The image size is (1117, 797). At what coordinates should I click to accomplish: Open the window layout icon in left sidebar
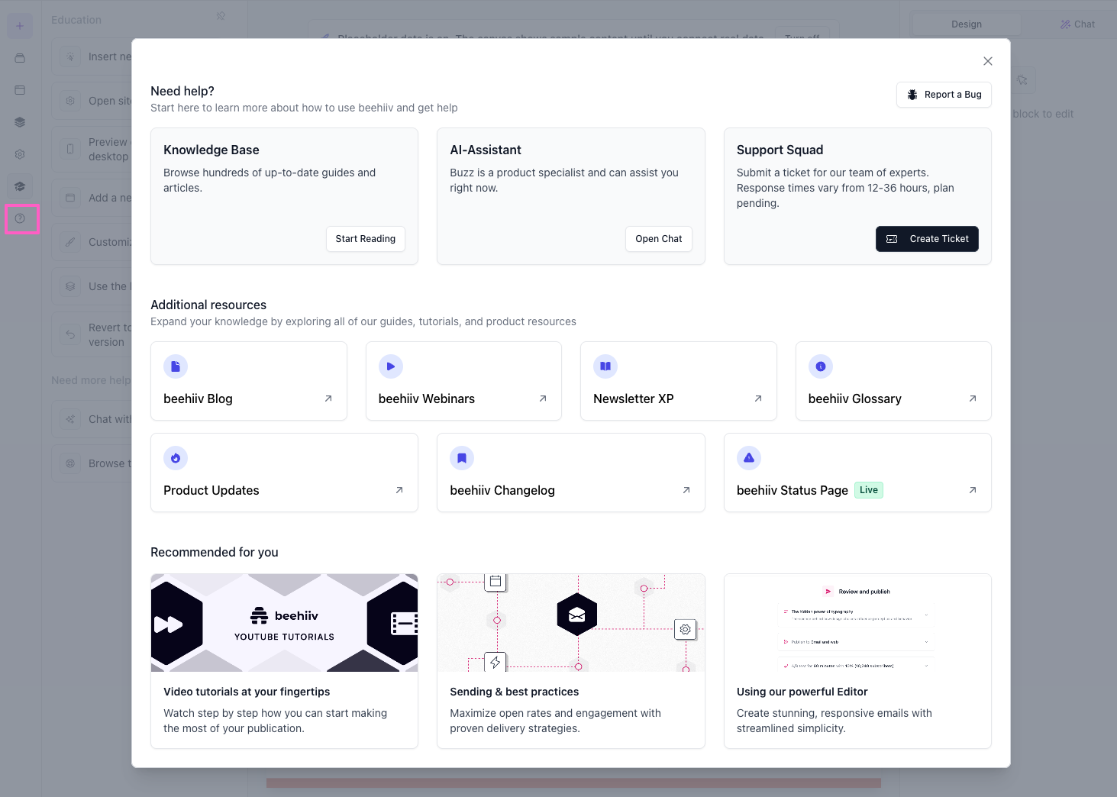tap(20, 90)
